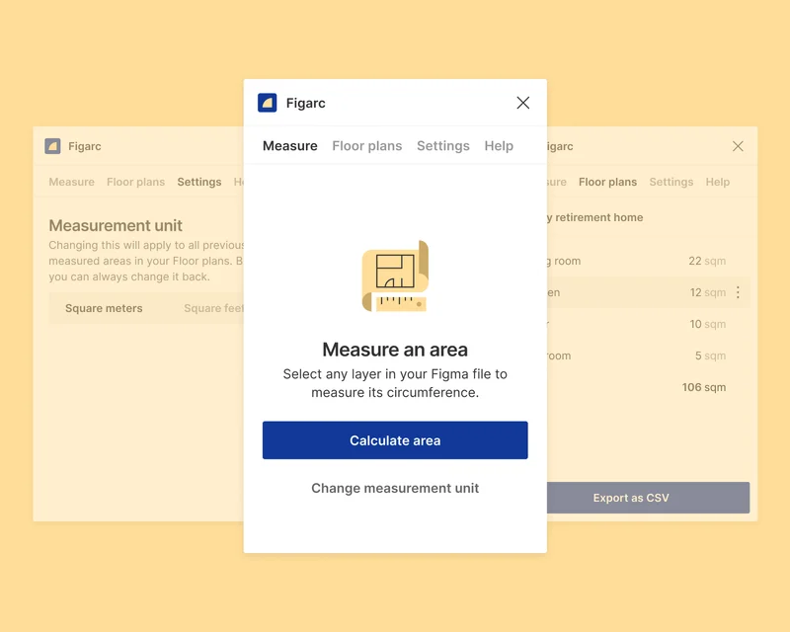Image resolution: width=790 pixels, height=632 pixels.
Task: Close the front Figarc plugin window
Action: point(523,103)
